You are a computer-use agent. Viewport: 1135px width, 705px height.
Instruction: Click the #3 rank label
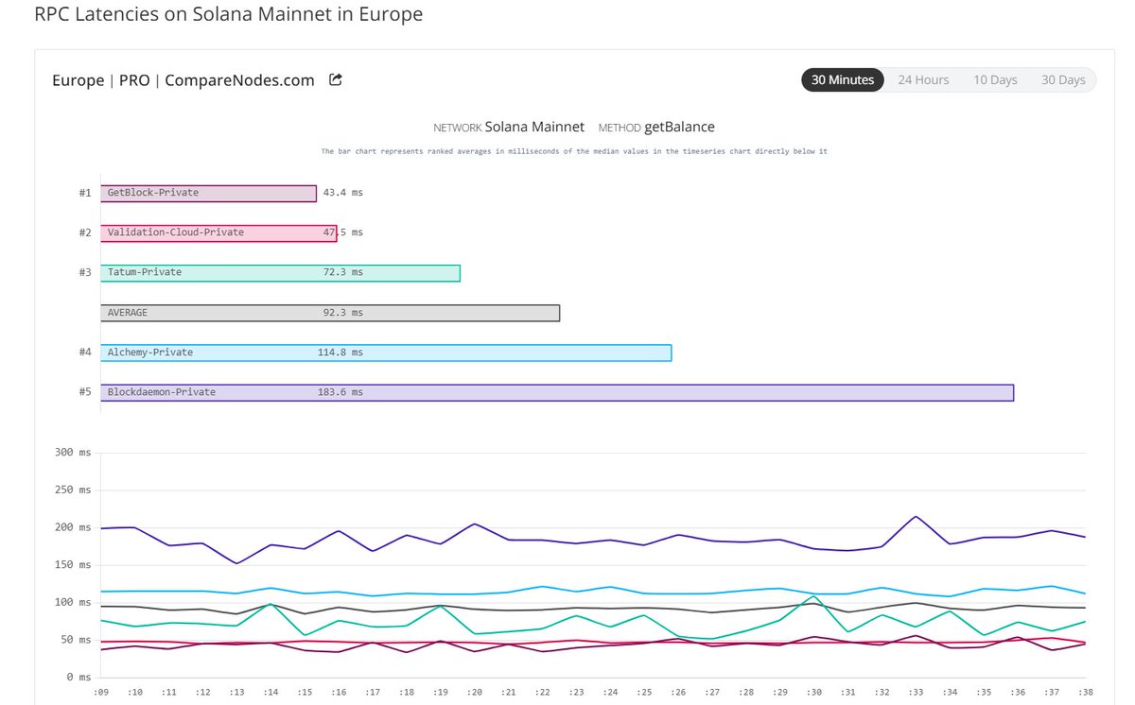[85, 272]
